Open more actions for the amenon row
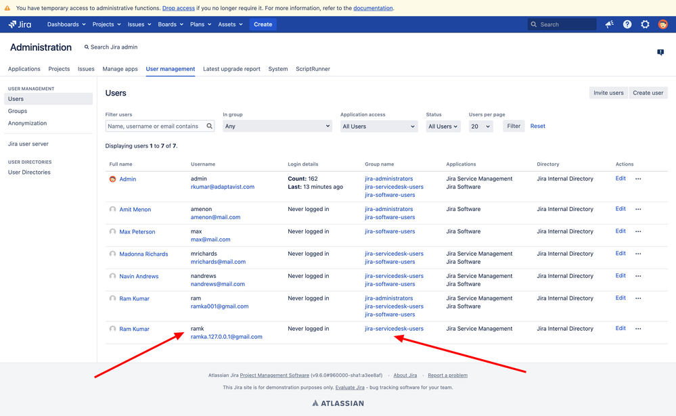 click(x=638, y=209)
